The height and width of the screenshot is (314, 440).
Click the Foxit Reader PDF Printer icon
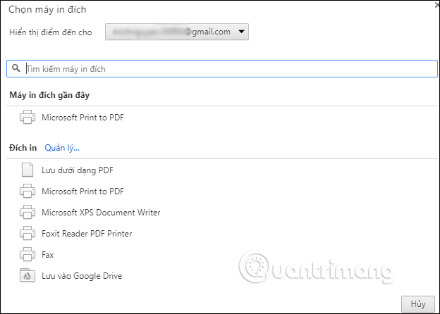click(28, 233)
